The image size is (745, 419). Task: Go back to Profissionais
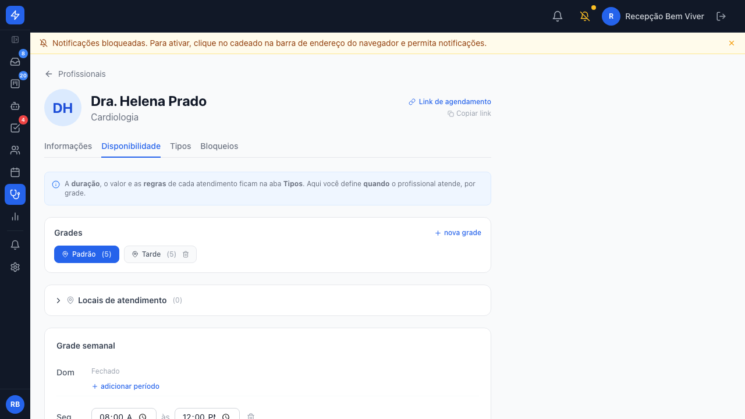click(x=75, y=74)
